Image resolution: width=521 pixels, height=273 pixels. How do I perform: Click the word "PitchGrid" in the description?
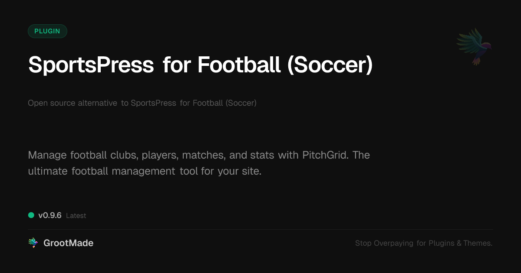pos(325,155)
